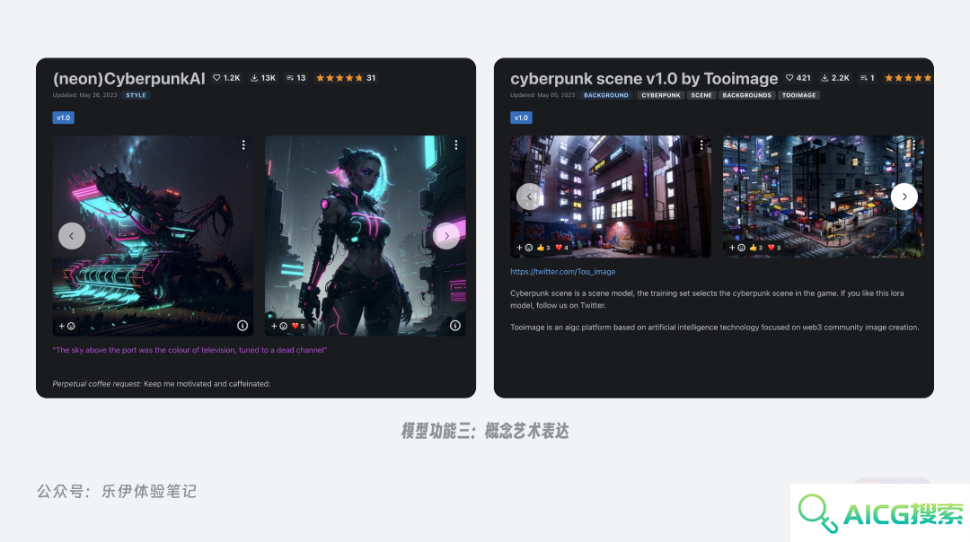
Task: Open the cyborg woman thumbnail
Action: coord(365,235)
